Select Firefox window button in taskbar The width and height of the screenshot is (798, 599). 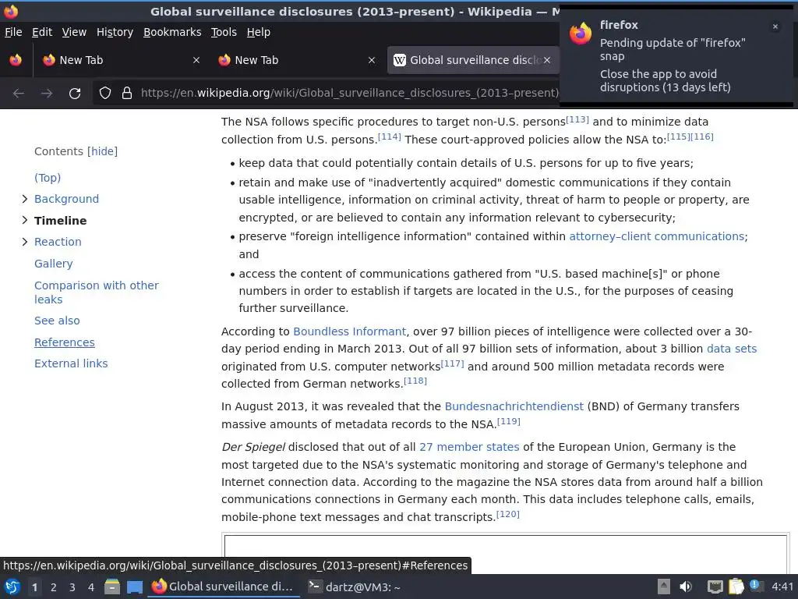[x=224, y=587]
